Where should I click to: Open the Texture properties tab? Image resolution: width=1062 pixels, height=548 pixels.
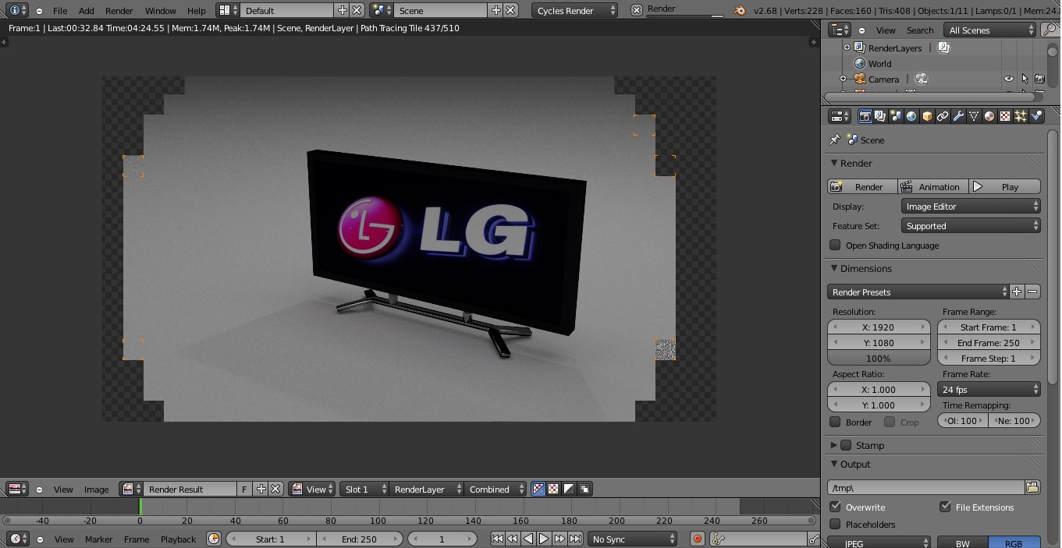pyautogui.click(x=1005, y=116)
